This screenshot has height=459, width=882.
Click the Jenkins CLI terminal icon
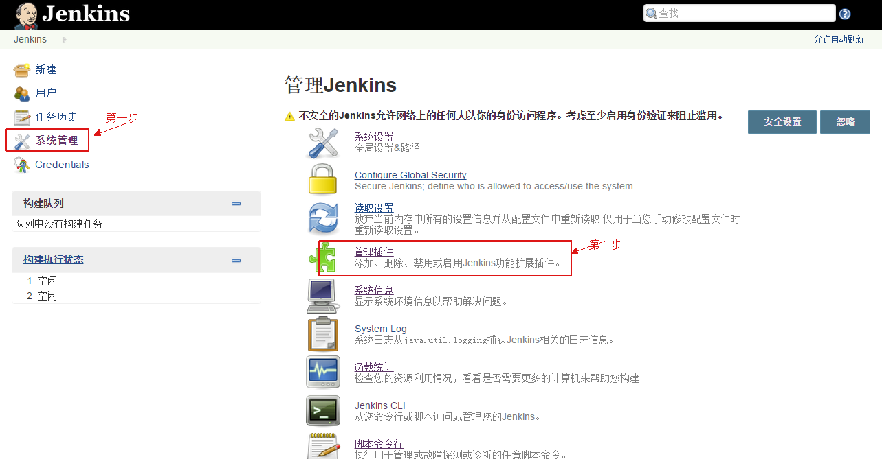pyautogui.click(x=322, y=410)
